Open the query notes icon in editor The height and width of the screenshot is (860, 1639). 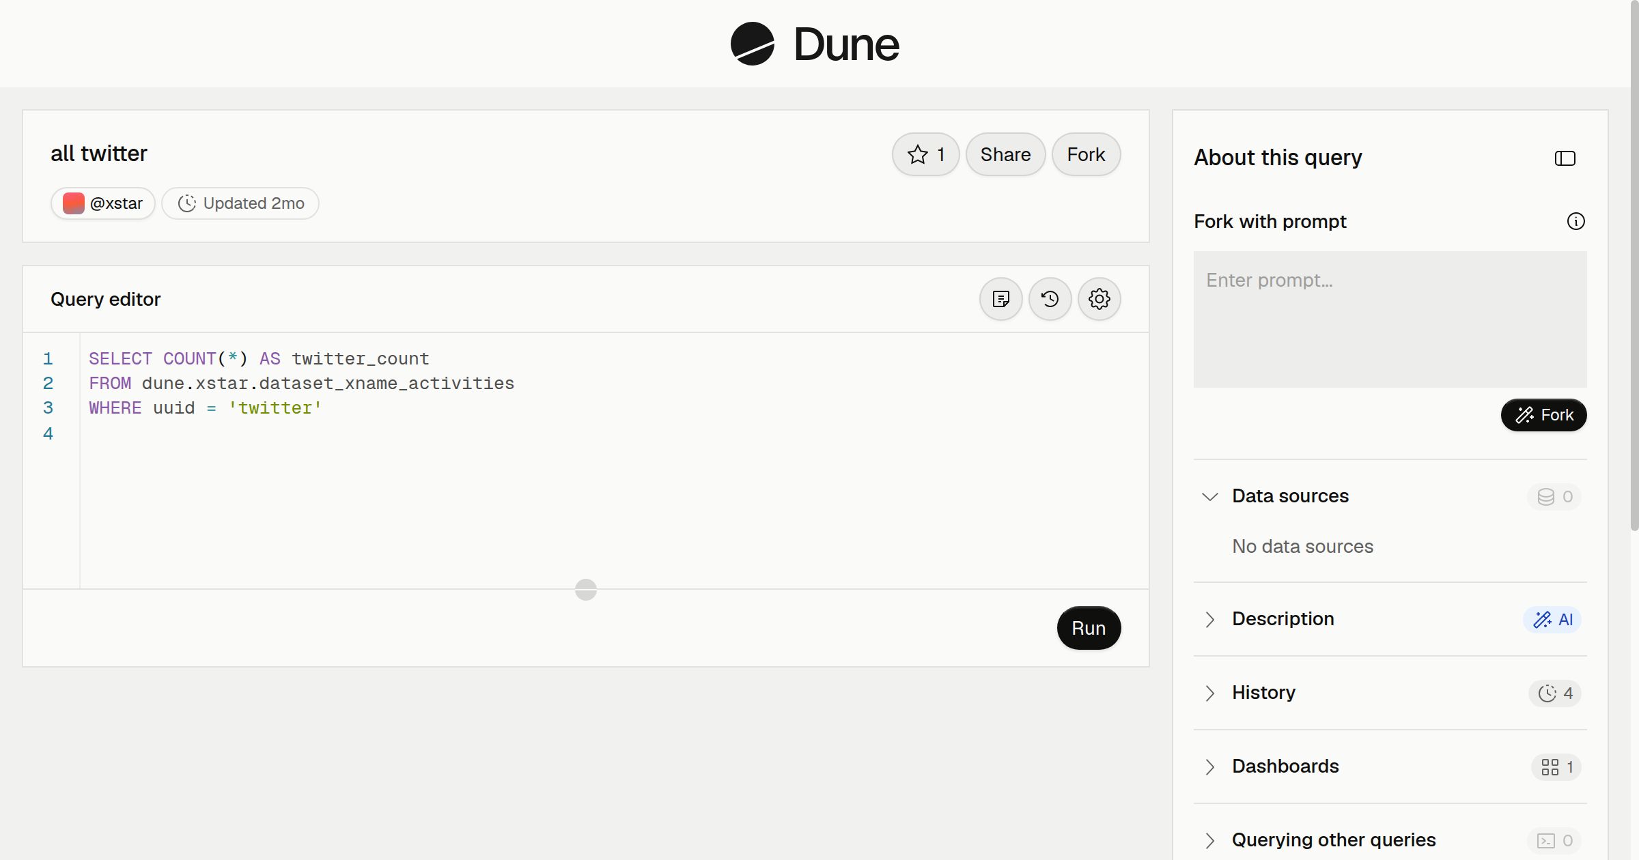(1000, 299)
